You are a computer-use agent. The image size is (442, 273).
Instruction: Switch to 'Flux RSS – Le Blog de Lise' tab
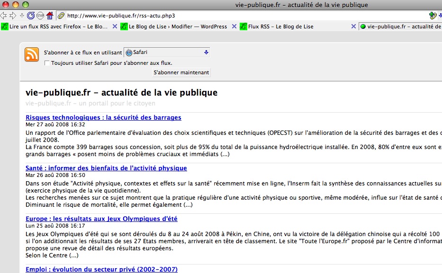point(280,26)
